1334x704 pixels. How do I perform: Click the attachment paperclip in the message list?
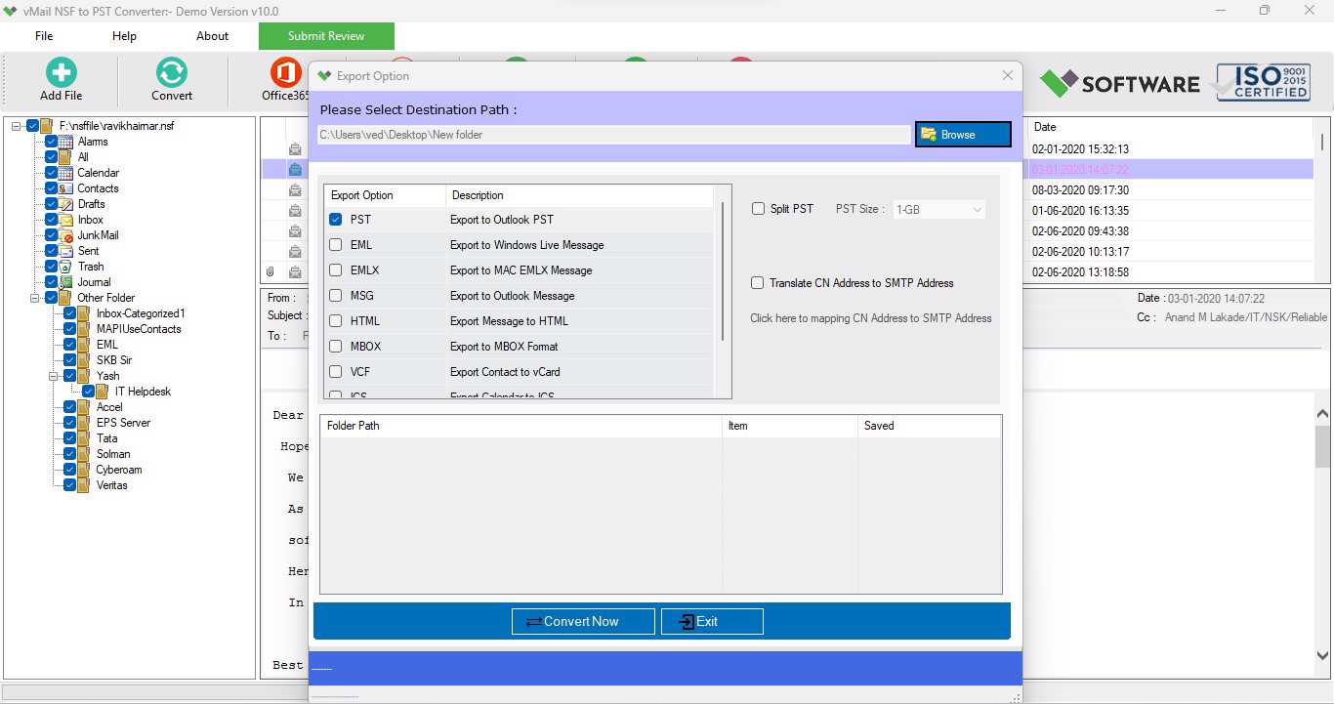(271, 272)
